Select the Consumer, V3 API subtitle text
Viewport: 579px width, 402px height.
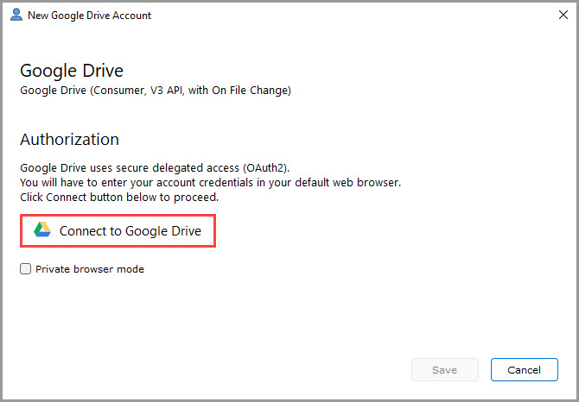coord(156,91)
